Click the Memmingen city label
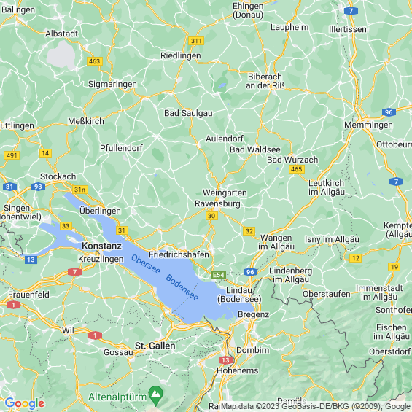 (x=368, y=125)
